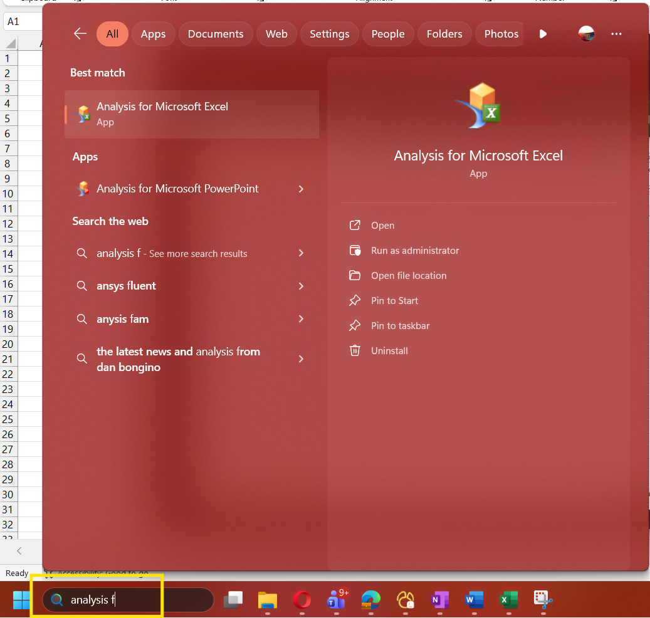The width and height of the screenshot is (650, 618).
Task: Click Open file location in details pane
Action: [x=409, y=276]
